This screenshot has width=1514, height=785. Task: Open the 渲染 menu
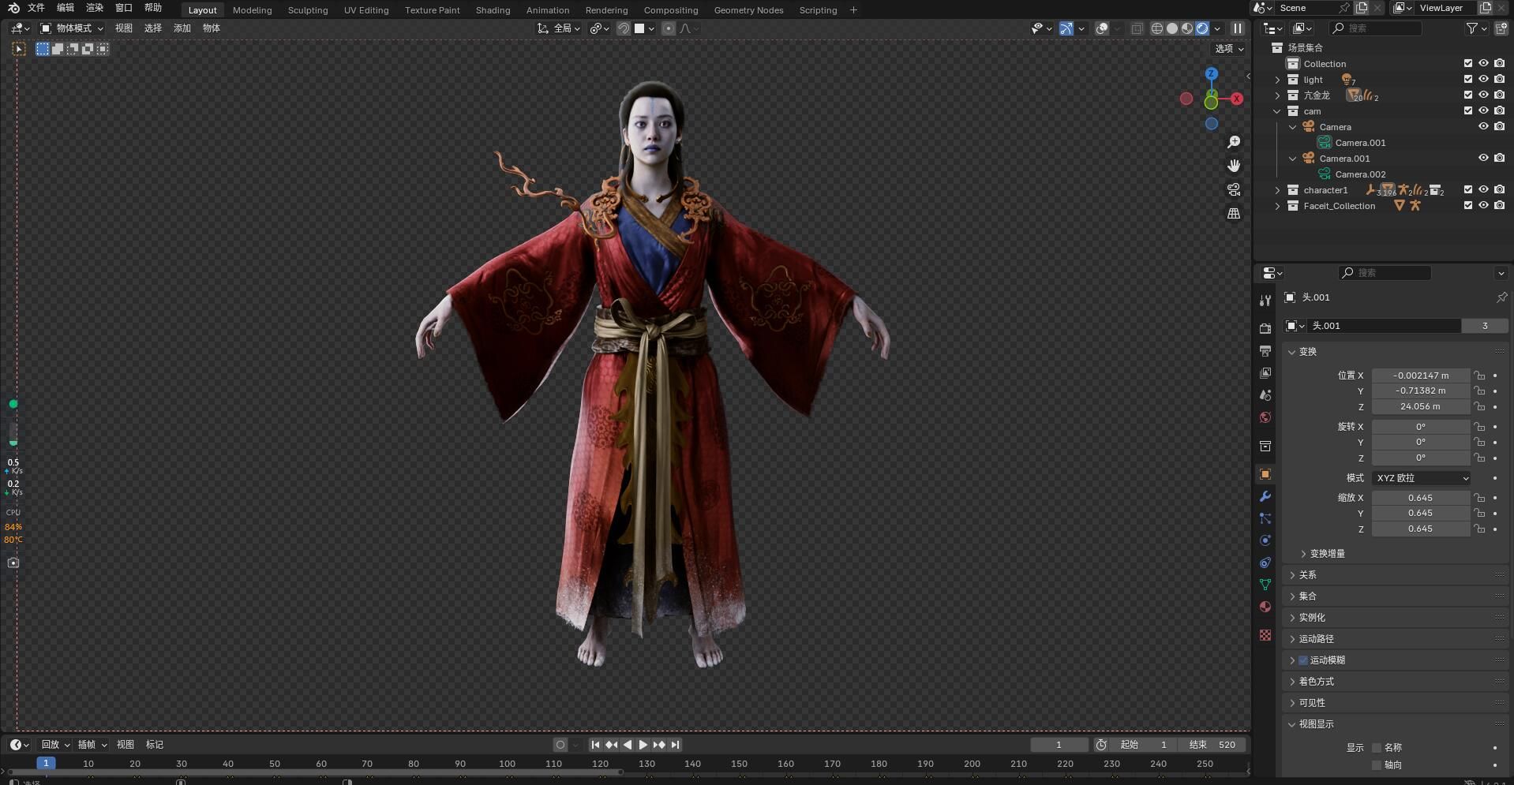[x=95, y=8]
